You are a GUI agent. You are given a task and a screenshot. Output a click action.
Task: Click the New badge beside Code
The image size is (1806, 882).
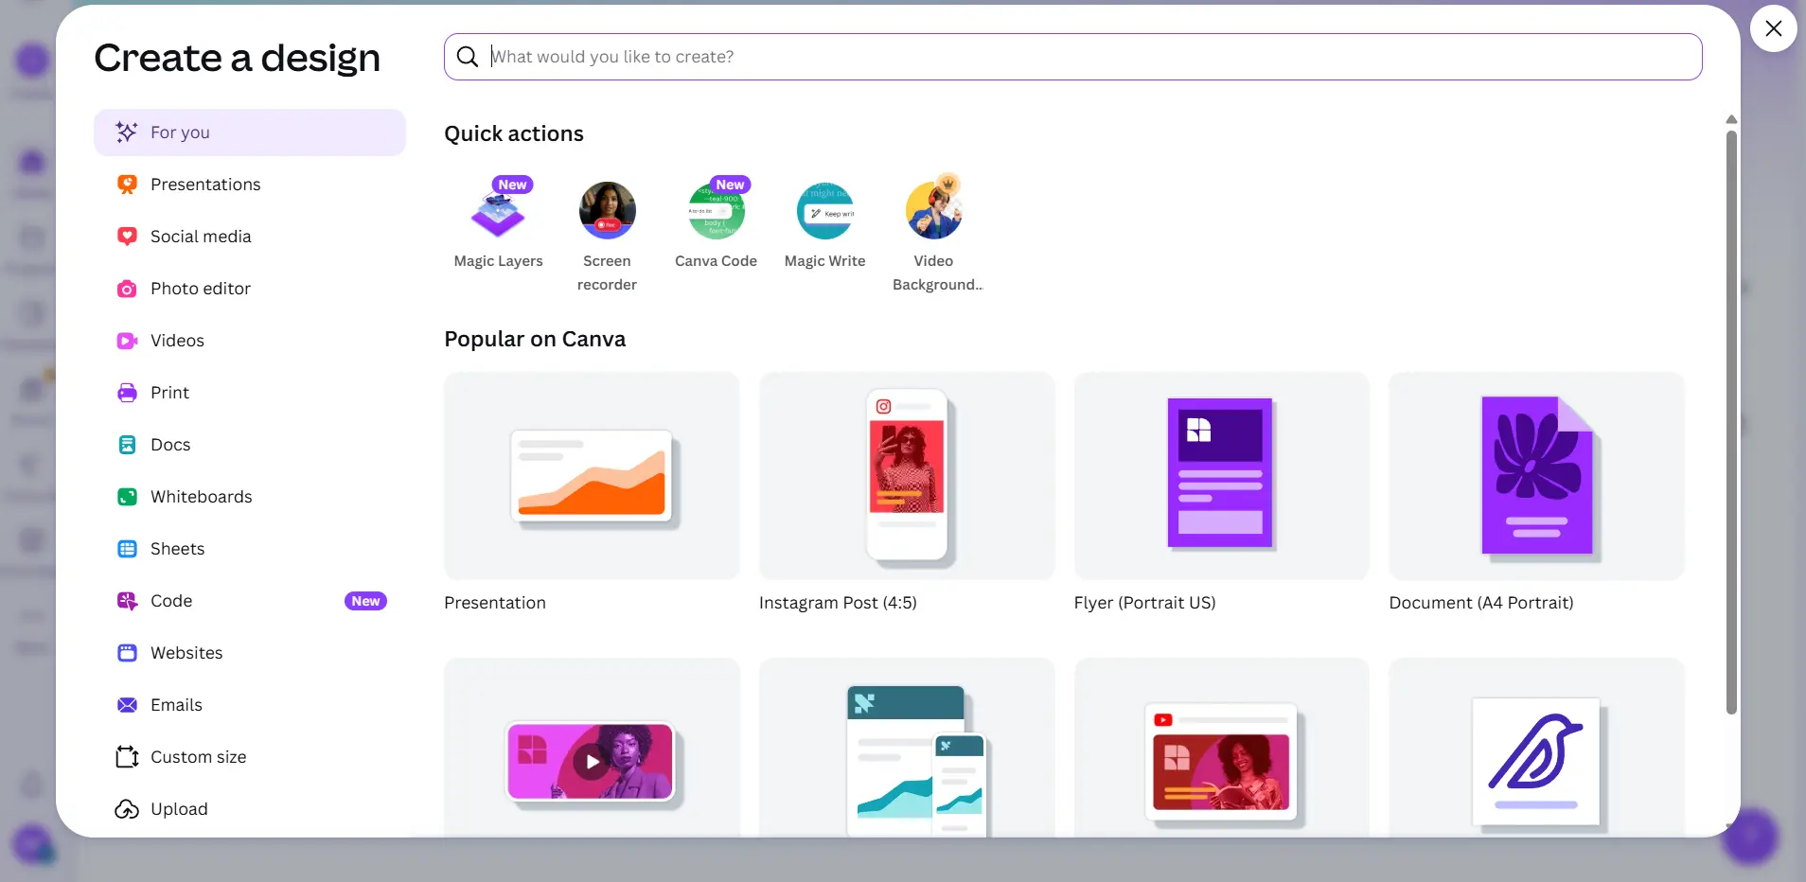[365, 601]
